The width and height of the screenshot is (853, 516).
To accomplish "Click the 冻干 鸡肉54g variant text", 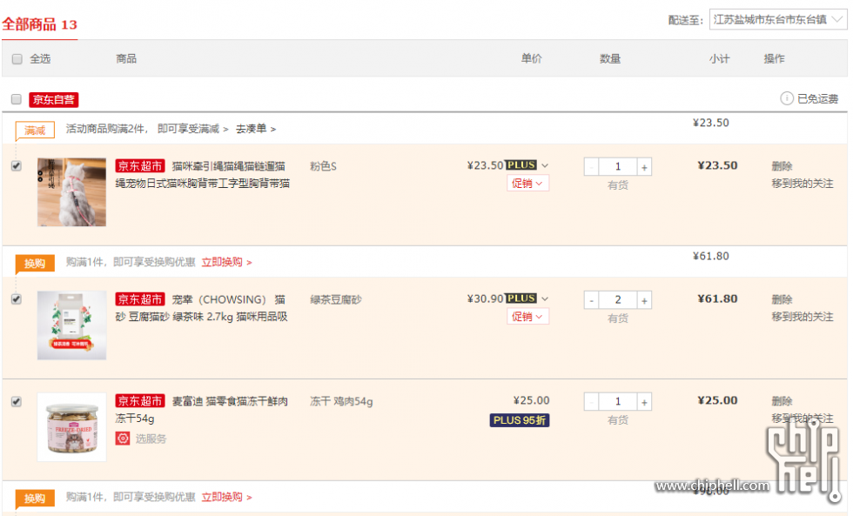I will pyautogui.click(x=341, y=402).
